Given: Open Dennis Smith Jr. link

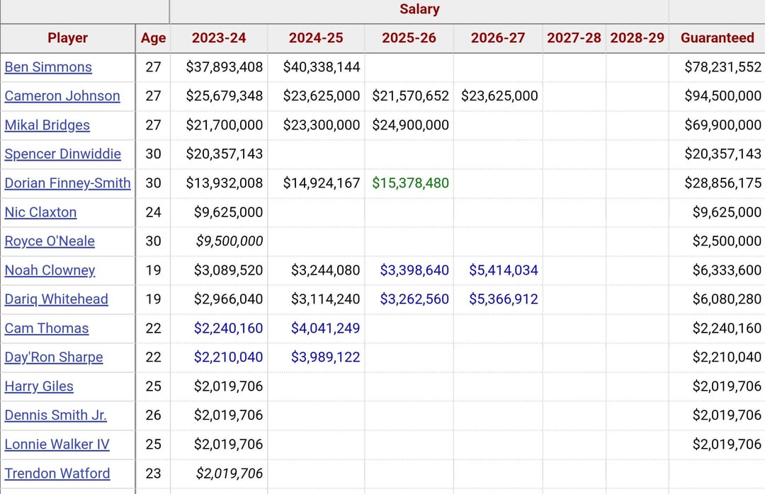Looking at the screenshot, I should (x=56, y=415).
